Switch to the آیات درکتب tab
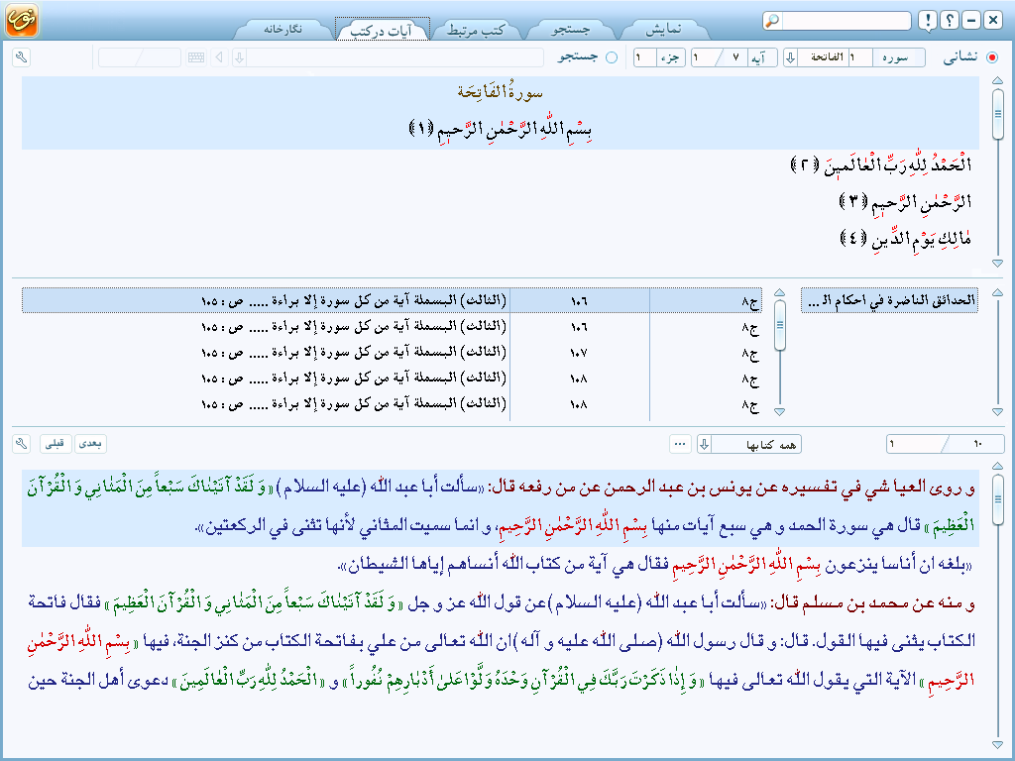1015x761 pixels. (382, 30)
